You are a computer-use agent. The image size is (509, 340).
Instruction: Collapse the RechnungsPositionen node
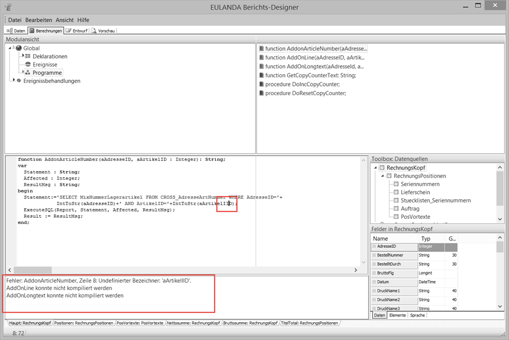pyautogui.click(x=383, y=176)
